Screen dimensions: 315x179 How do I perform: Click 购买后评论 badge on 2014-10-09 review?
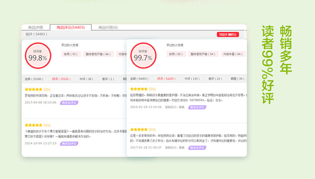(69, 144)
